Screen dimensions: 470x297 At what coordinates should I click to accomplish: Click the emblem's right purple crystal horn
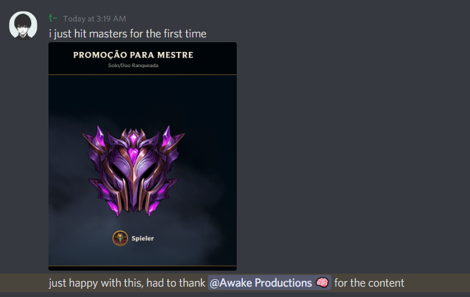coord(168,137)
